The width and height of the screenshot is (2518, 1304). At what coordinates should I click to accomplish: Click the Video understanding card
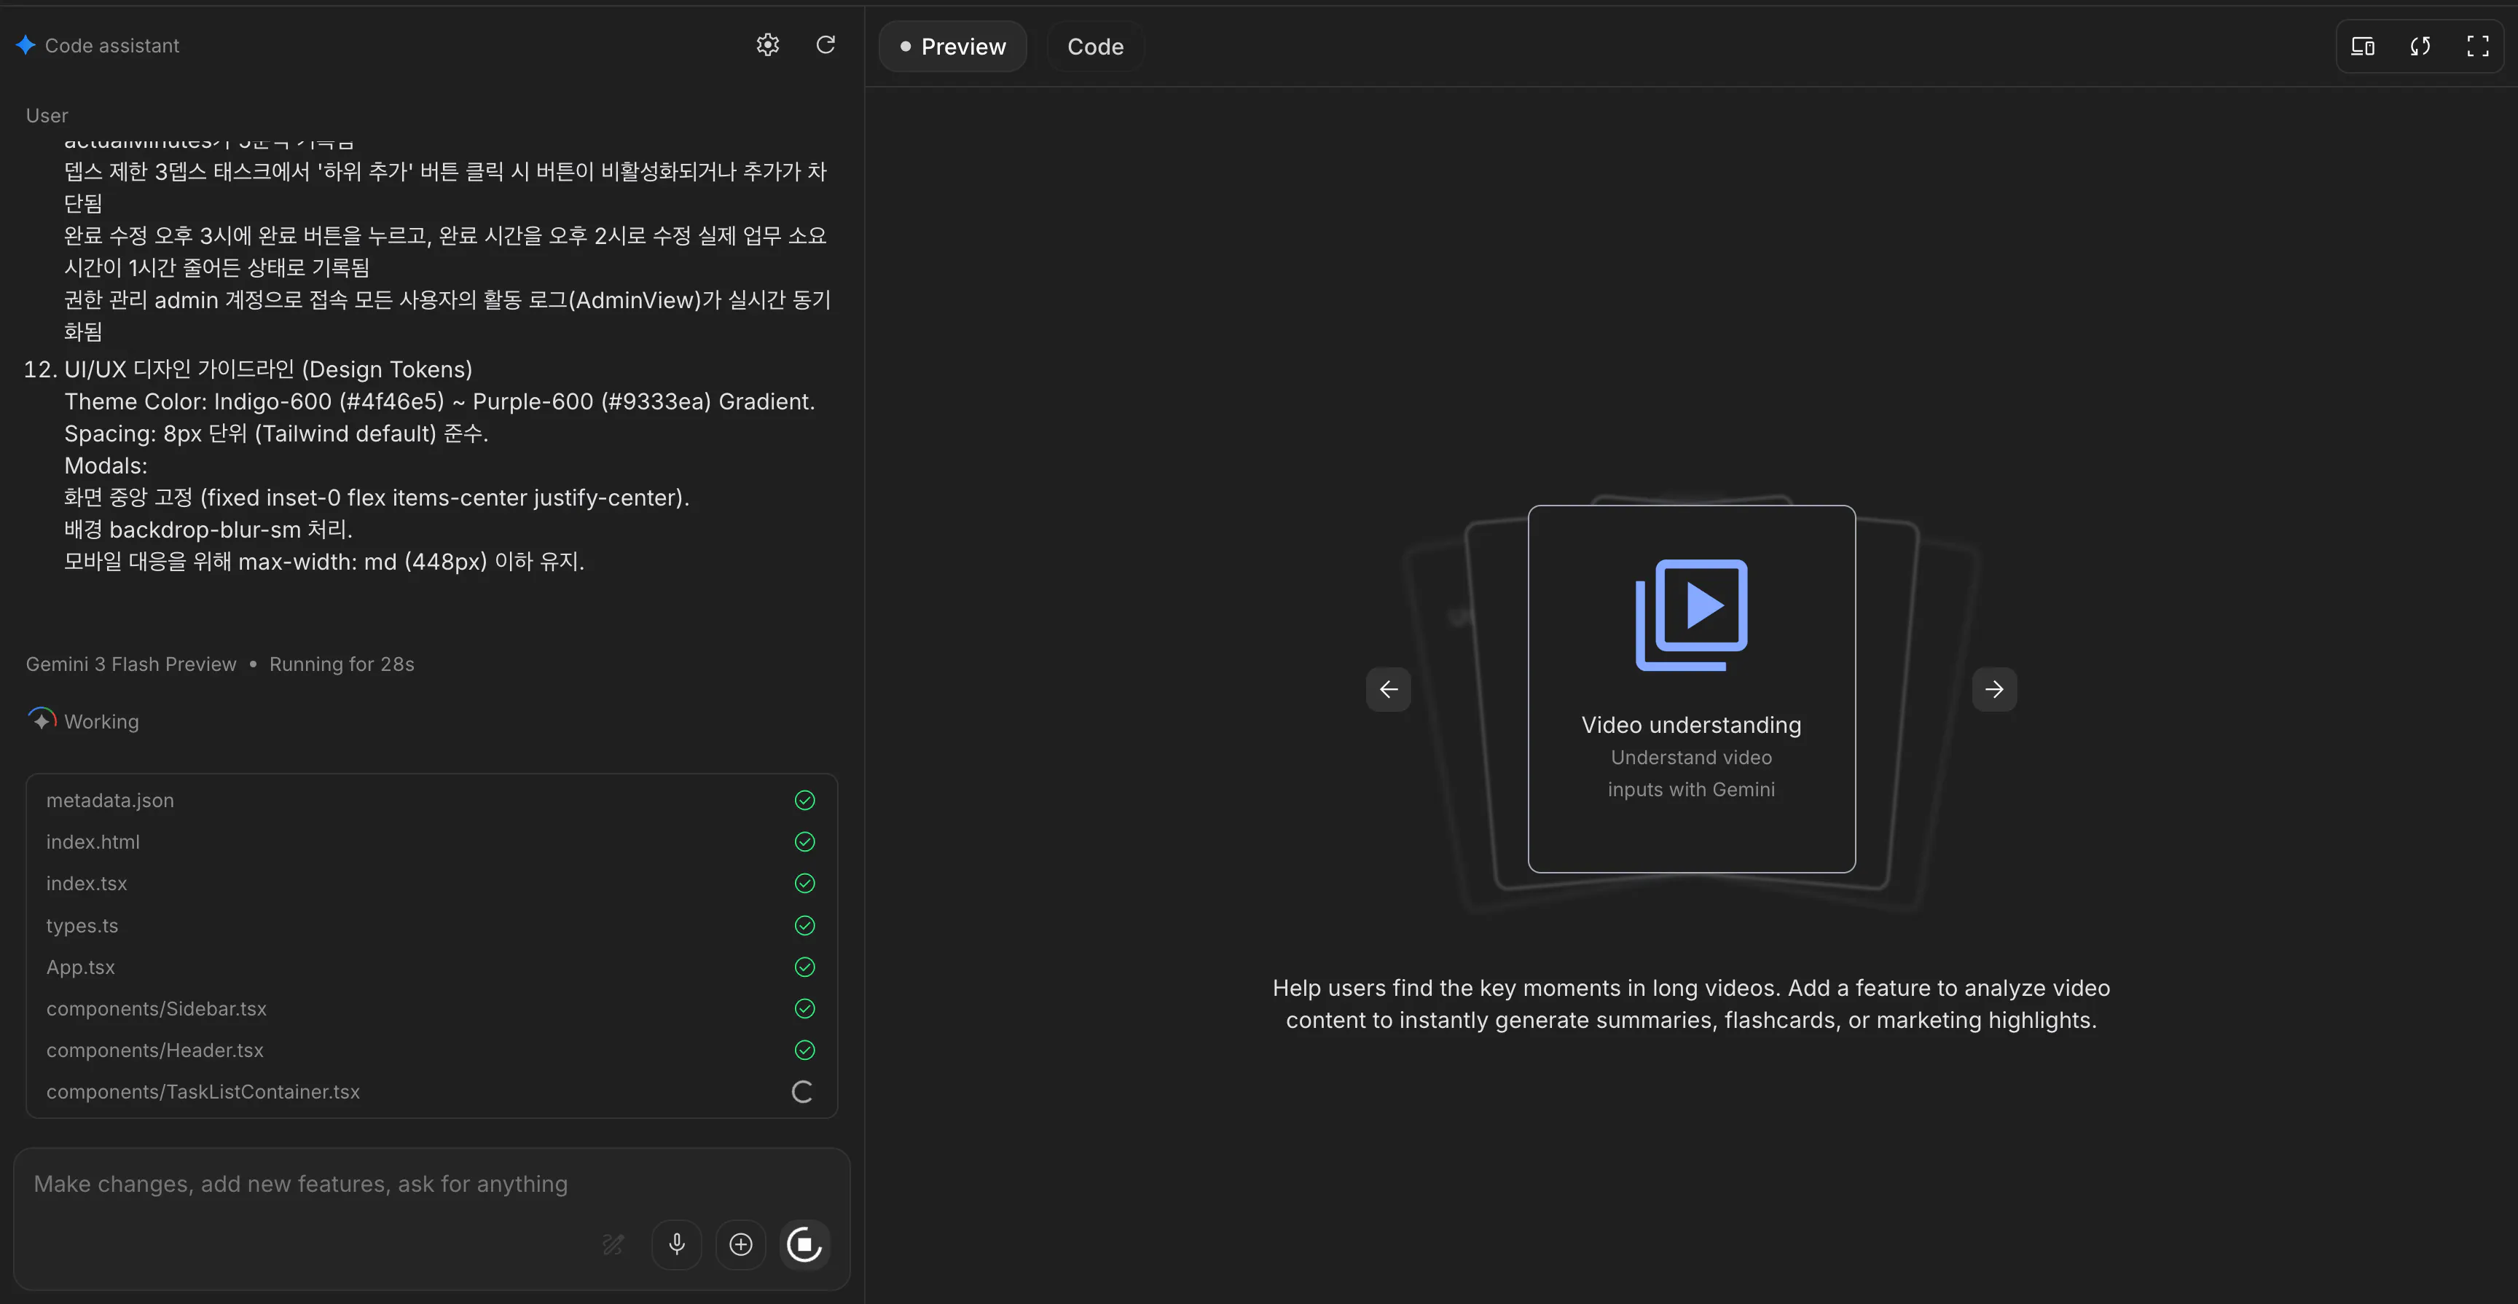click(1691, 688)
